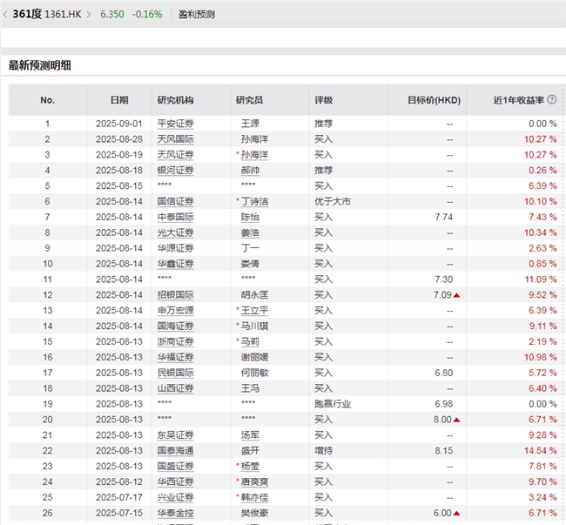Viewport: 566px width, 525px height.
Task: Open 平安证券 institution link
Action: coord(175,124)
